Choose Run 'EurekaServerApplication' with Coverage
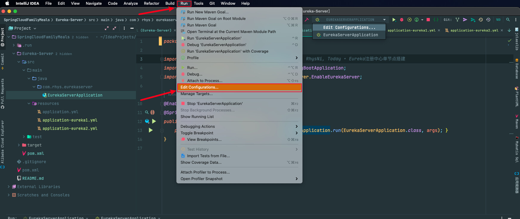 tap(239, 51)
